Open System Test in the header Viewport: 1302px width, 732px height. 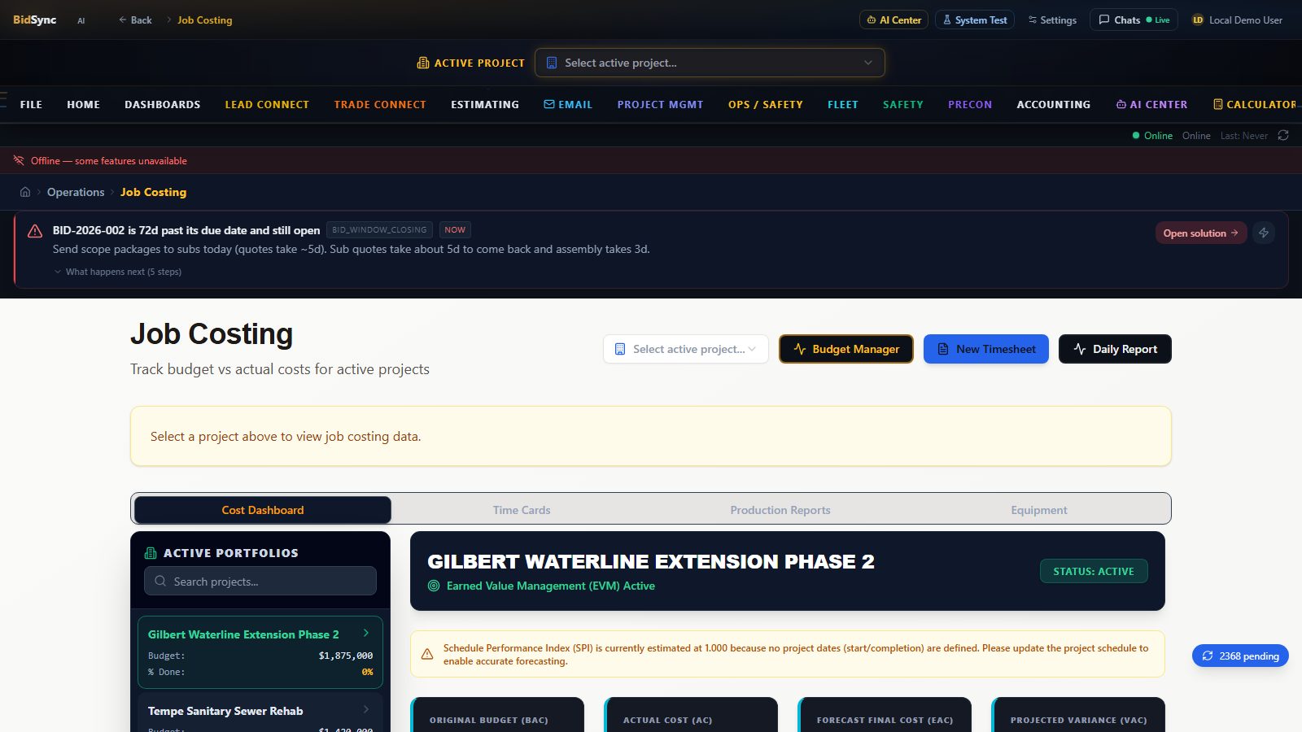(974, 20)
